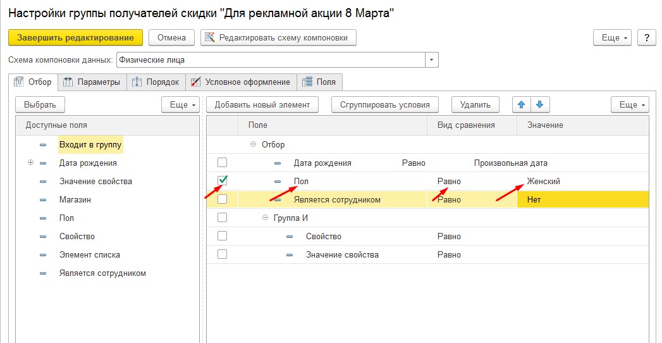Open the Отбор tab with filter icon

34,82
